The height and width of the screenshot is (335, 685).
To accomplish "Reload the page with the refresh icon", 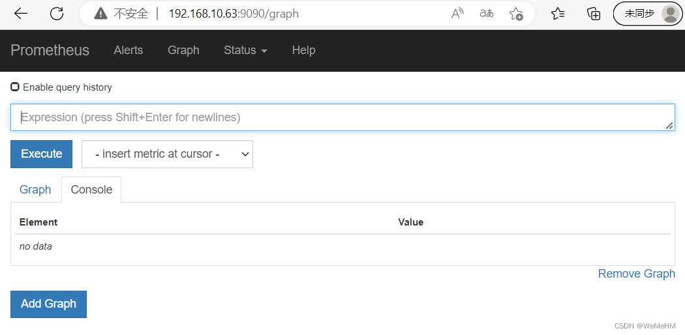I will (57, 14).
